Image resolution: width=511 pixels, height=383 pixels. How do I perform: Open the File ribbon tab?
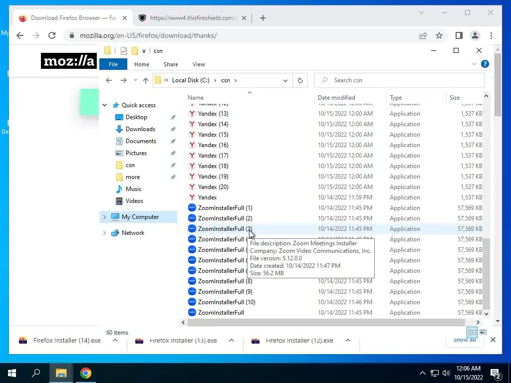(113, 64)
